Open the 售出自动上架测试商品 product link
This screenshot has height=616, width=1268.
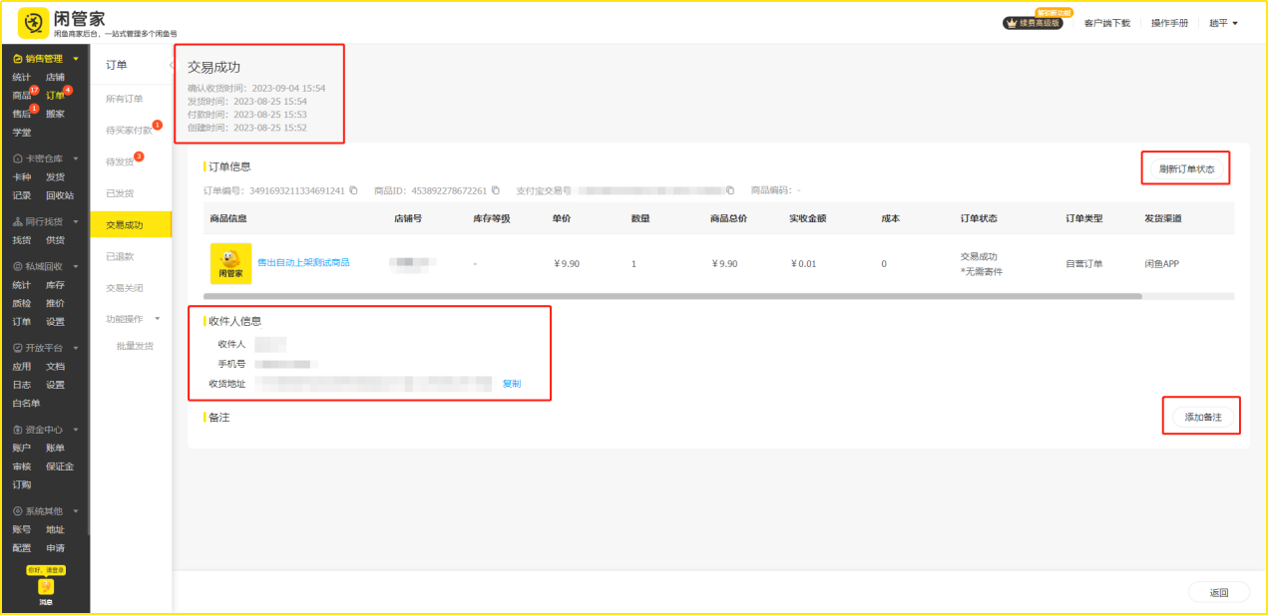click(x=303, y=263)
